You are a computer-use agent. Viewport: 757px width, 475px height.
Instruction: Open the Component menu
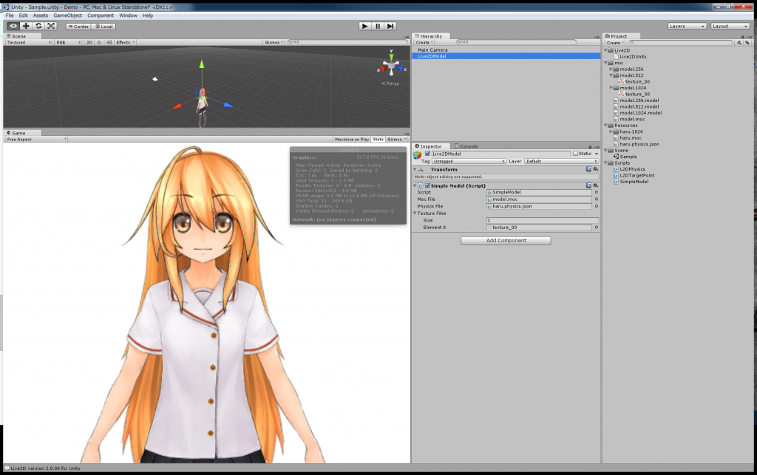[101, 16]
